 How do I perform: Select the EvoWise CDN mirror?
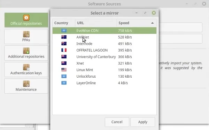click(x=104, y=31)
